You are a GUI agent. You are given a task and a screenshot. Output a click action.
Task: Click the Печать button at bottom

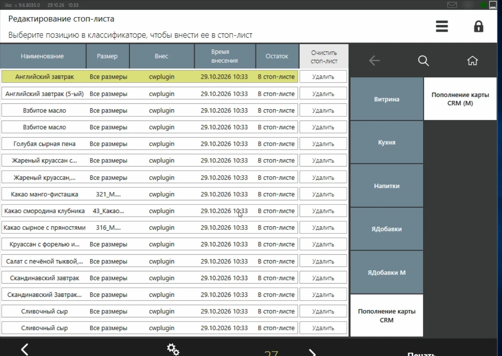[x=421, y=353]
